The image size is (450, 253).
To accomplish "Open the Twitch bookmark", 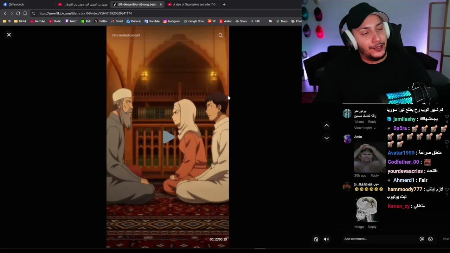I will tap(71, 21).
